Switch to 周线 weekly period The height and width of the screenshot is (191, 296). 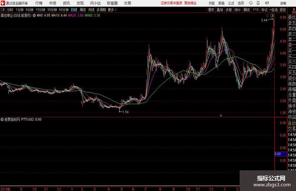click(x=83, y=10)
